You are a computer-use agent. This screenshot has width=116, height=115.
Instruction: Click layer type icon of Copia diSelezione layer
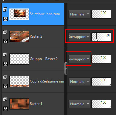click(5, 77)
